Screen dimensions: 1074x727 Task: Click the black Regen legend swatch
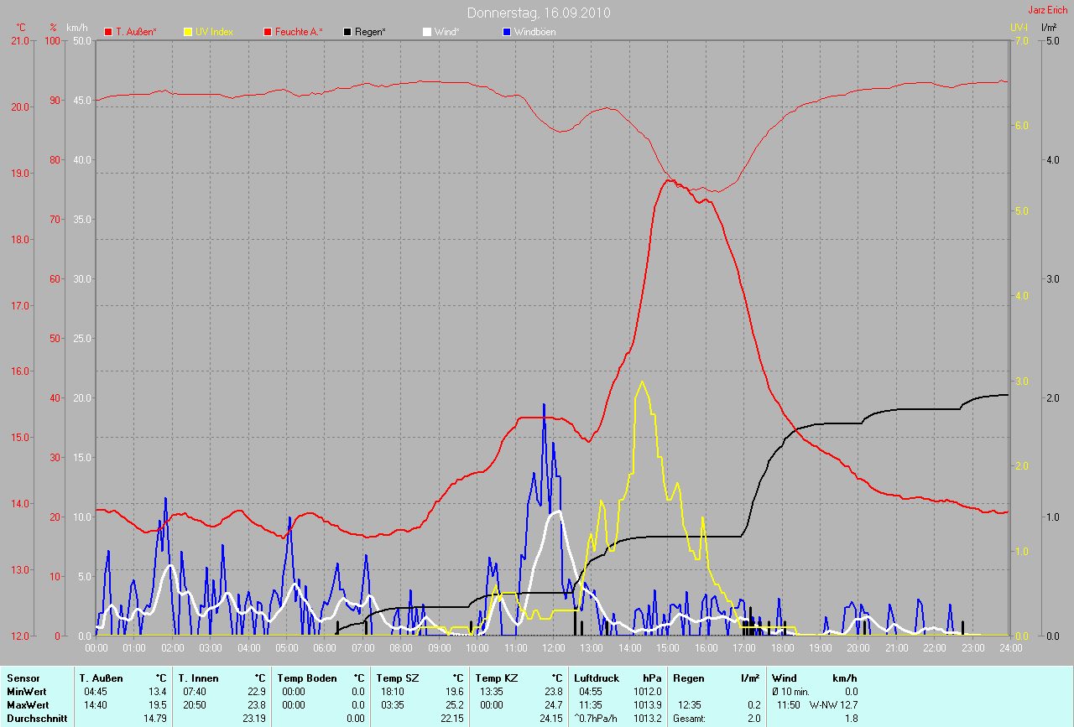(x=347, y=32)
